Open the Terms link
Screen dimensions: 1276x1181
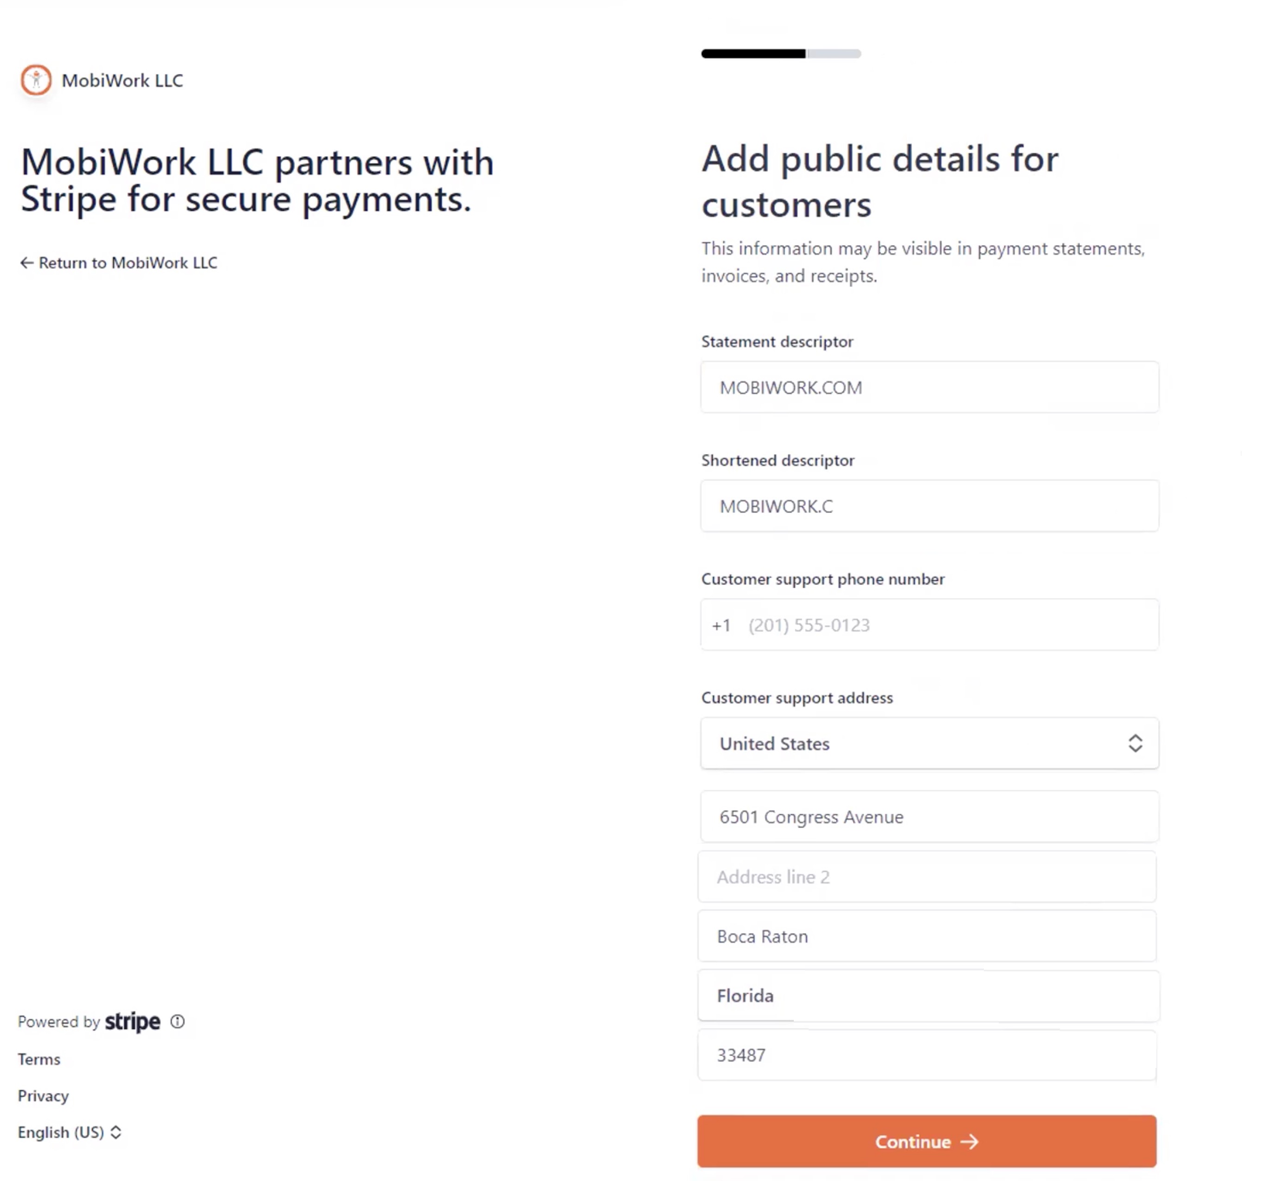(x=39, y=1059)
